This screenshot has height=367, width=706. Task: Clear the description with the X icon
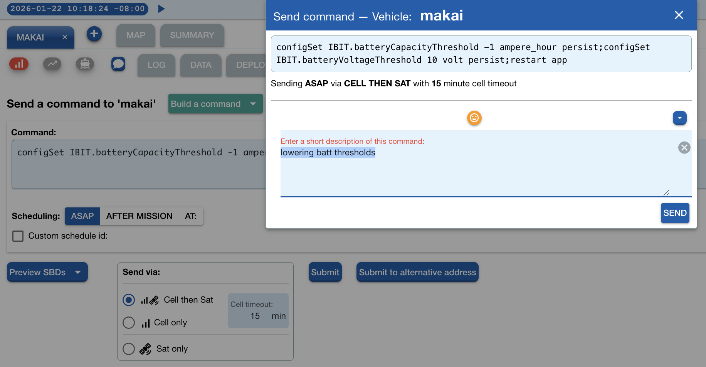684,148
